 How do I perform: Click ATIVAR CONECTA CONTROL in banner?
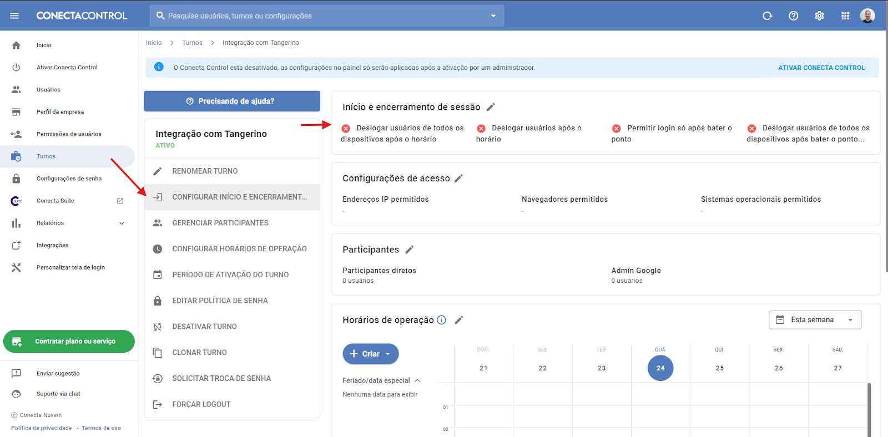coord(821,68)
